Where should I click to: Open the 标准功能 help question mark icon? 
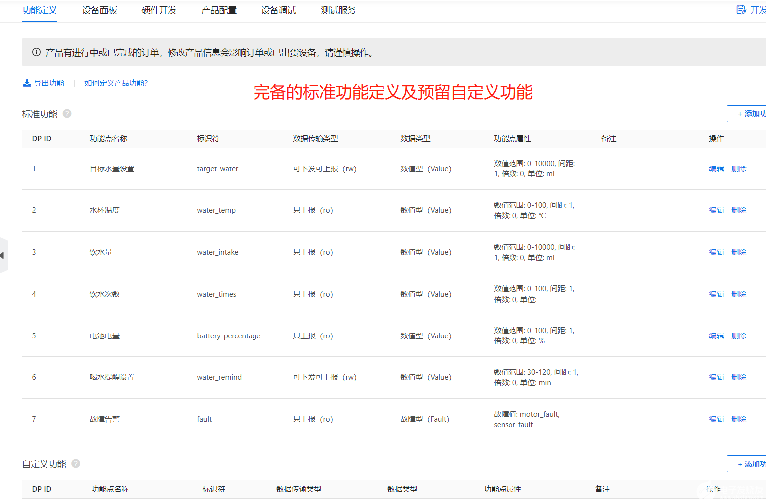pyautogui.click(x=67, y=114)
